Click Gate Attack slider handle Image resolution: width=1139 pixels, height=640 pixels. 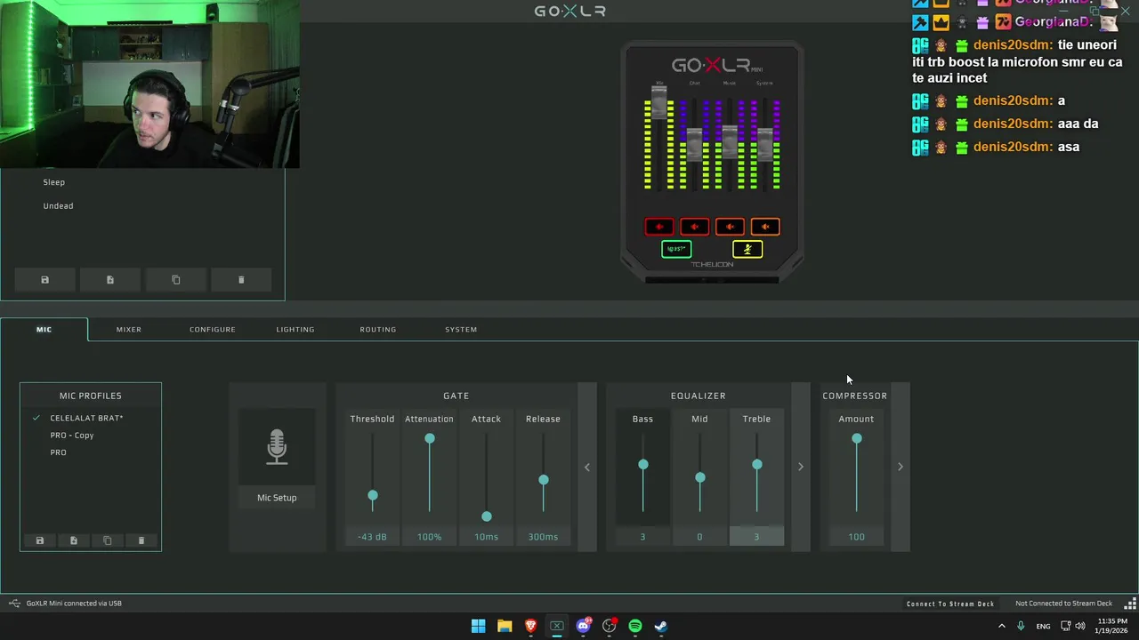487,516
